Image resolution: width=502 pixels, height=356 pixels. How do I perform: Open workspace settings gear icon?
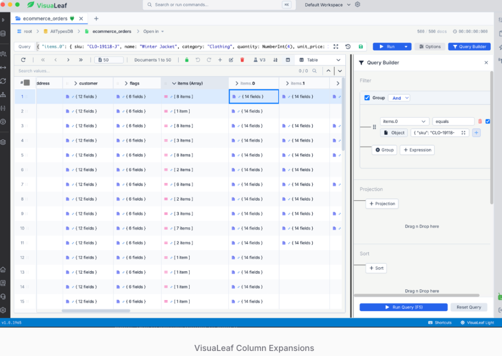point(357,5)
